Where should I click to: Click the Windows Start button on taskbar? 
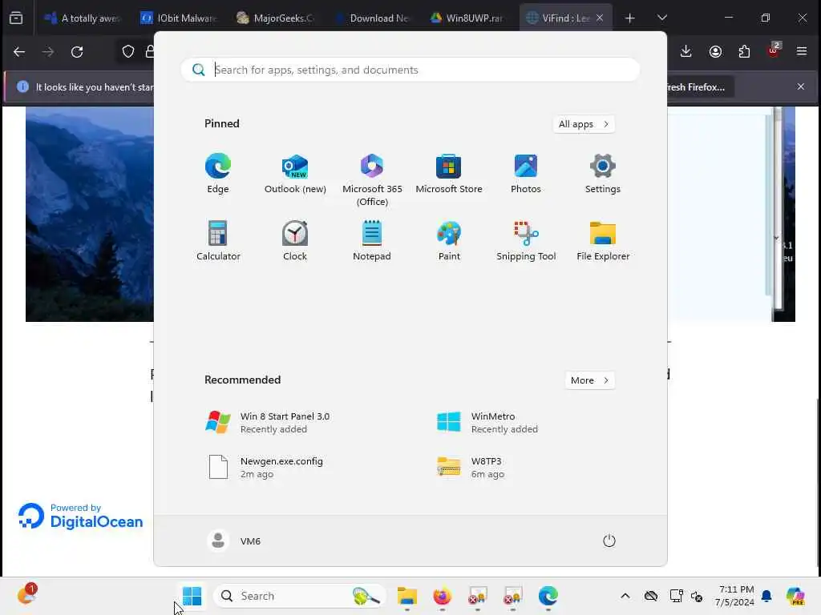tap(192, 596)
